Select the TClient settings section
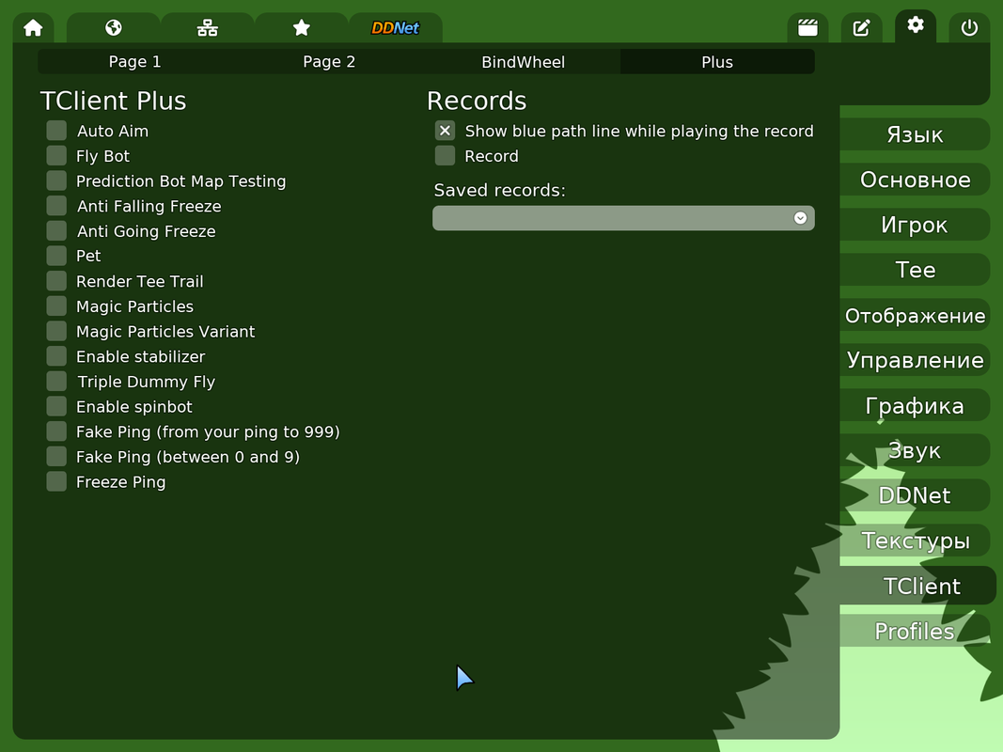This screenshot has height=752, width=1003. pos(917,586)
